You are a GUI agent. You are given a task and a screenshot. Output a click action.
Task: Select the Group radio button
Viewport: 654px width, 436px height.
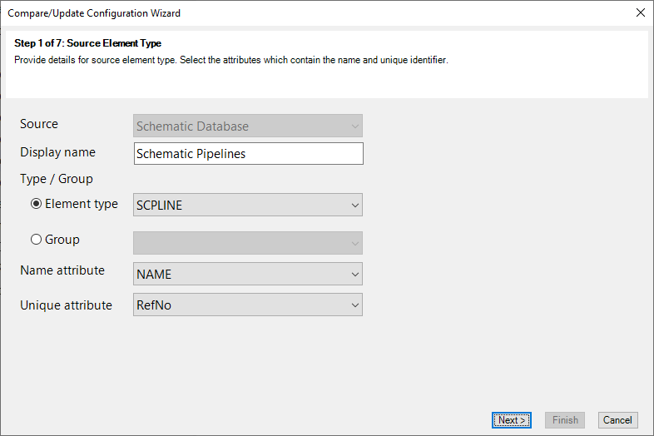(37, 240)
